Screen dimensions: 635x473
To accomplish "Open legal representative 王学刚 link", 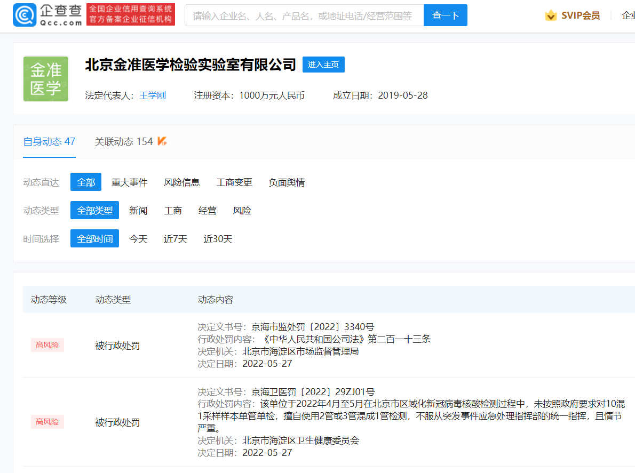I will tap(153, 95).
